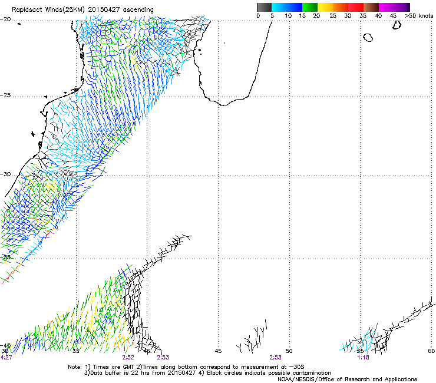Screen dimensions: 436x383
Task: Click the legend scale value 25
Action: pos(333,16)
